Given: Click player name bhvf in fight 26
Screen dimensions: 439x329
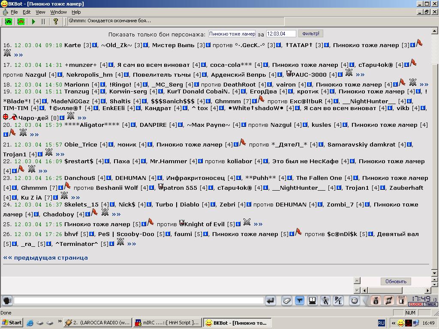Looking at the screenshot, I should click(x=71, y=234).
